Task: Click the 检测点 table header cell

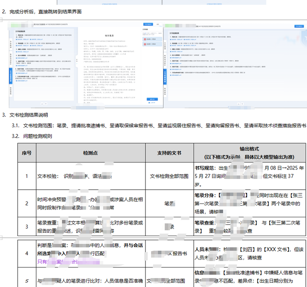Action: (91, 153)
